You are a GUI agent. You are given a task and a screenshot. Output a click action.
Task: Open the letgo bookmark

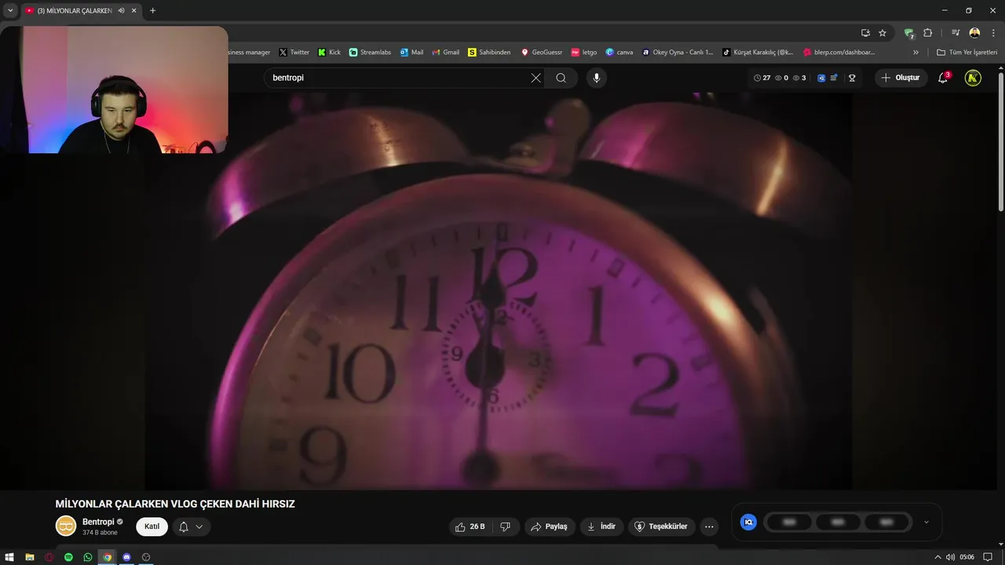584,53
